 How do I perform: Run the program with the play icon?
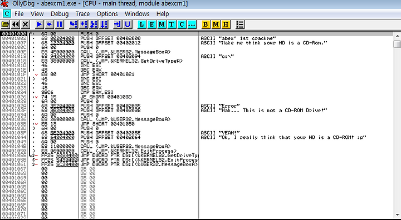40,24
